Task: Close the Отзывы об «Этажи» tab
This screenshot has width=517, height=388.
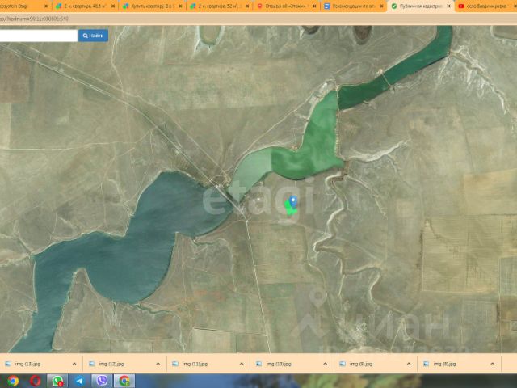Action: (x=314, y=6)
